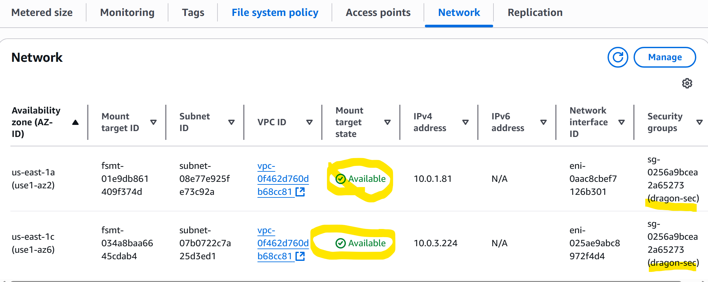This screenshot has height=282, width=708.
Task: Select the Replication tab
Action: 535,12
